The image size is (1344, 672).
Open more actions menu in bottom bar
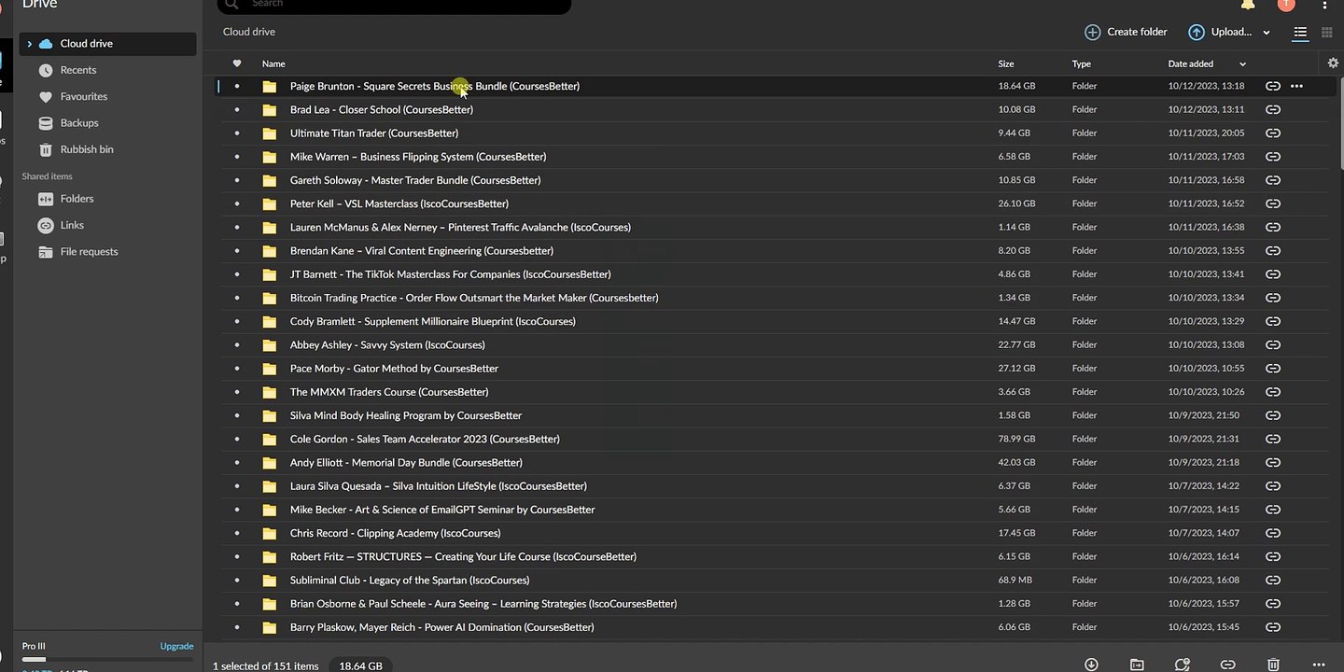(x=1319, y=665)
